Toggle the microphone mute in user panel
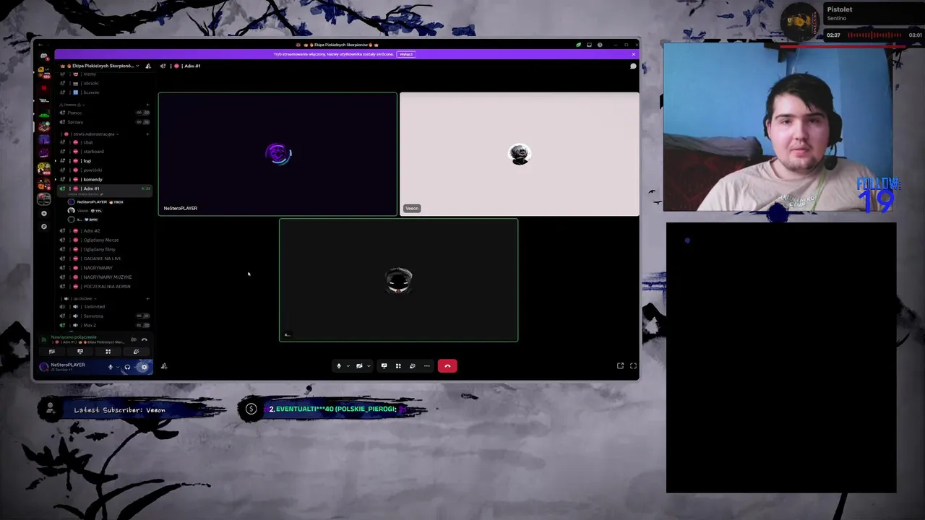 point(111,367)
